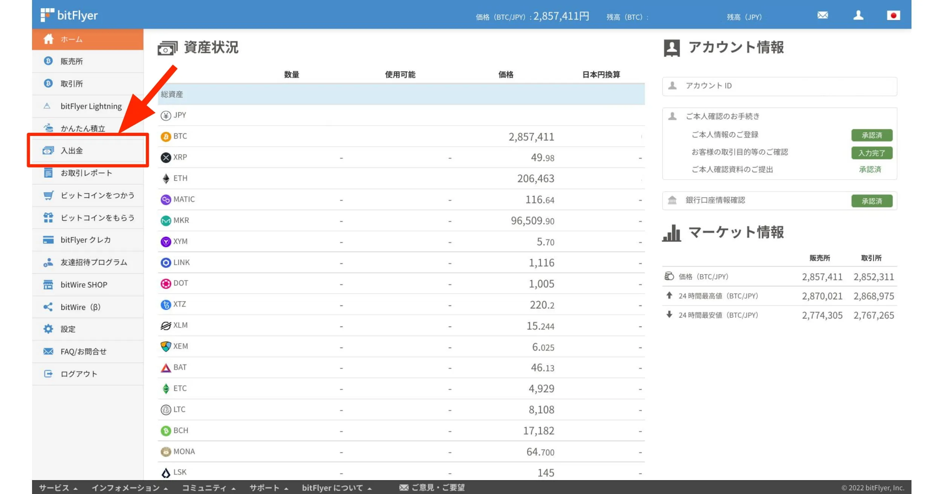This screenshot has height=494, width=942.
Task: Click the 入出金 deposit icon in sidebar
Action: [x=47, y=151]
